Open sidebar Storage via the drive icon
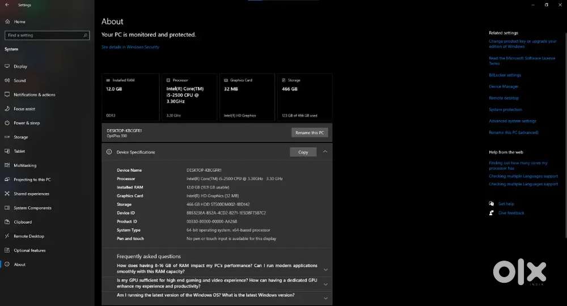Screen dimensions: 567x306 coord(7,137)
